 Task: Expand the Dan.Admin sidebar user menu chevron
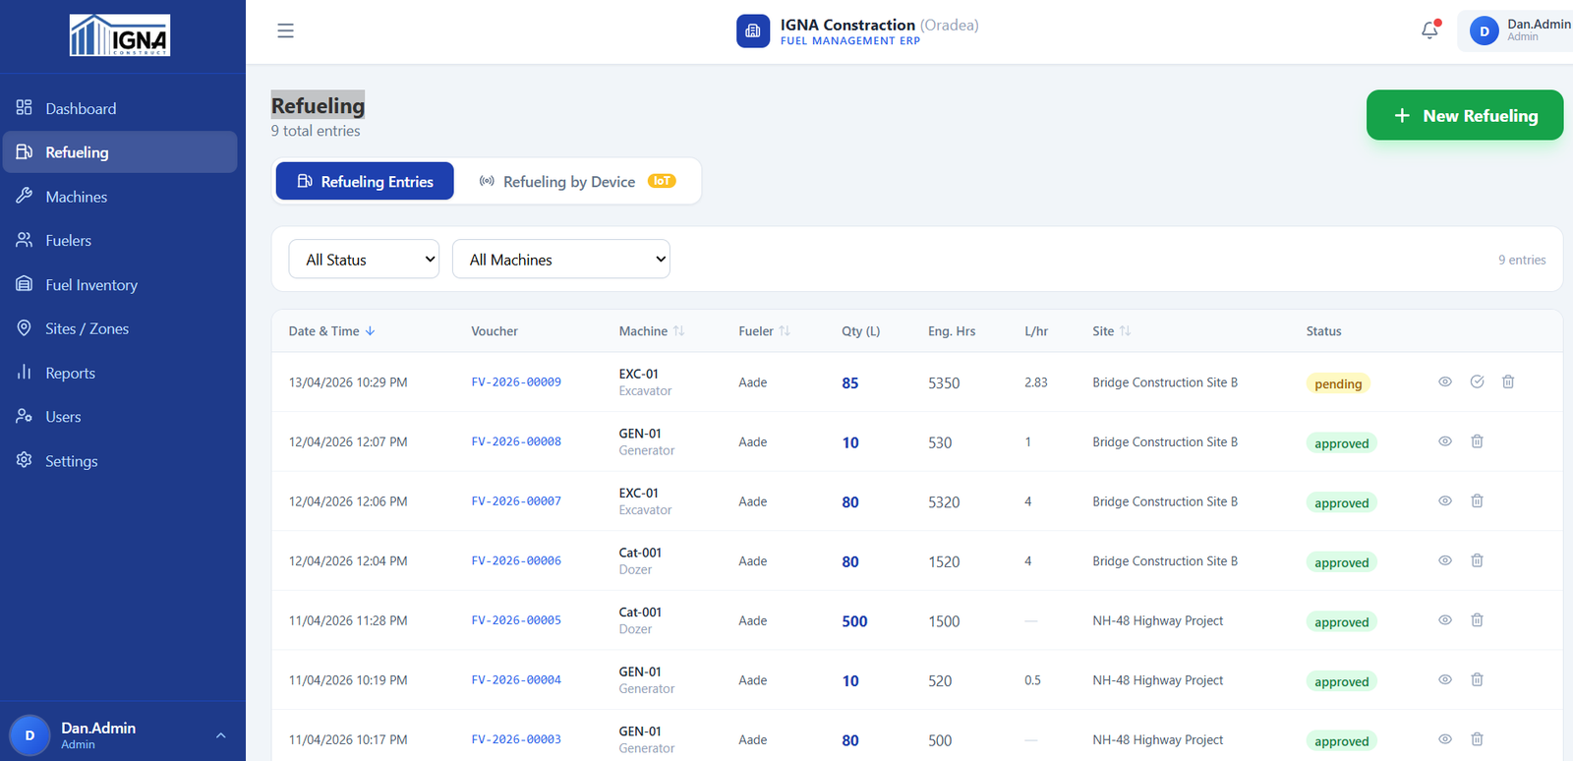[220, 735]
